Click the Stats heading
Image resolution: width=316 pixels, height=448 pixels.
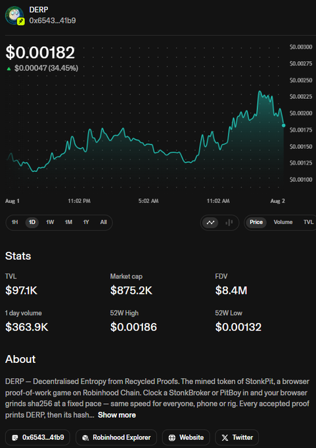[x=18, y=256]
